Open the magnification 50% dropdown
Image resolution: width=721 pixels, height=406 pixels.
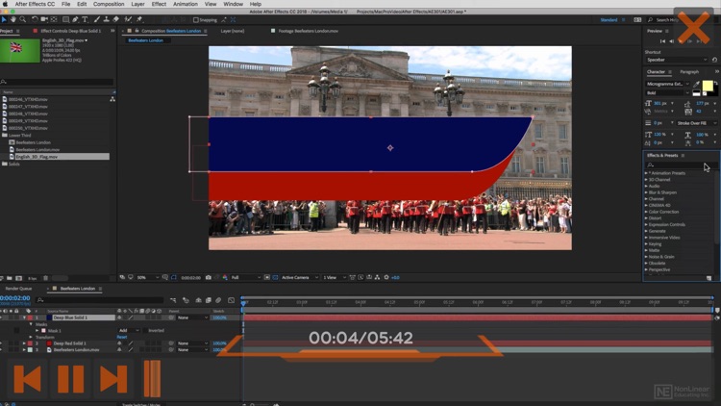click(x=147, y=278)
